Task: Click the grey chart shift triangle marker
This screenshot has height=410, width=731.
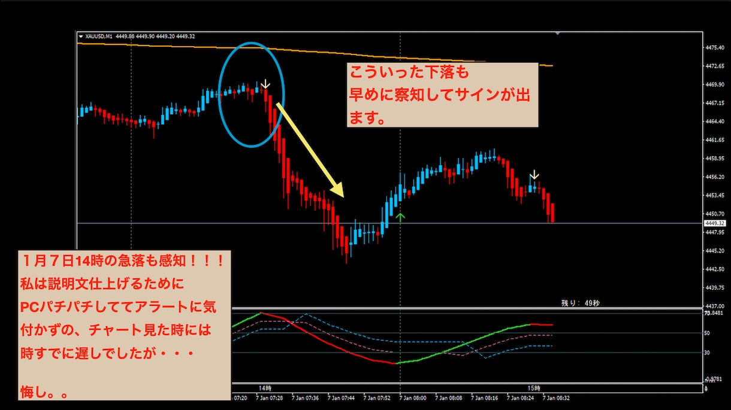Action: [558, 34]
